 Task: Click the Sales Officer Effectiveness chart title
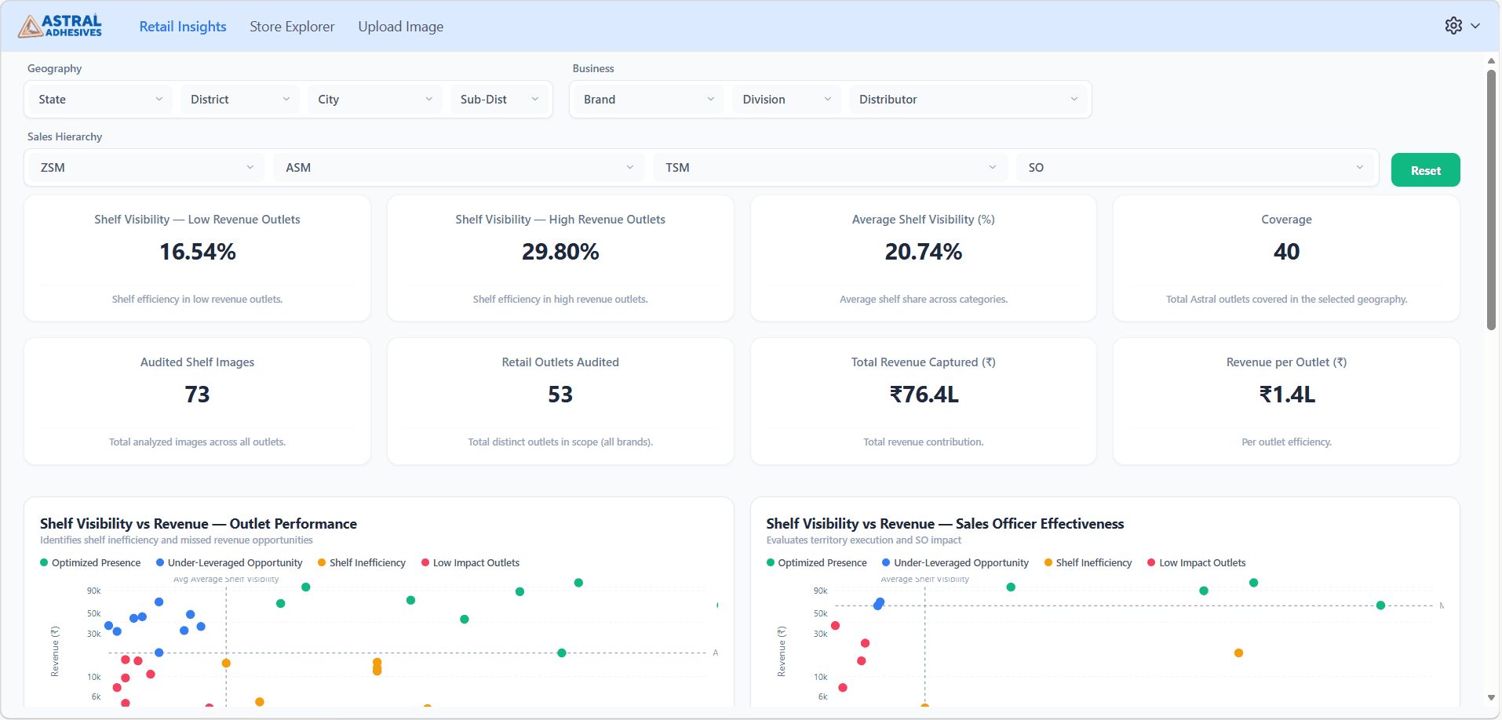pos(945,524)
